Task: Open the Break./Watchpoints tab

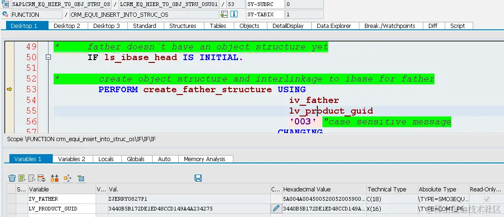Action: 390,26
